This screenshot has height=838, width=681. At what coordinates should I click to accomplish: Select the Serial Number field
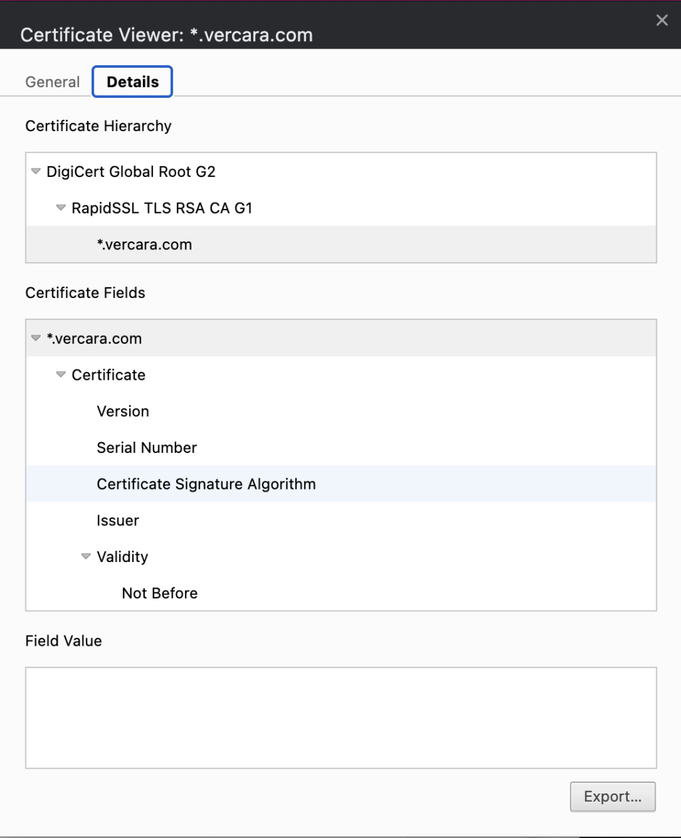(146, 447)
